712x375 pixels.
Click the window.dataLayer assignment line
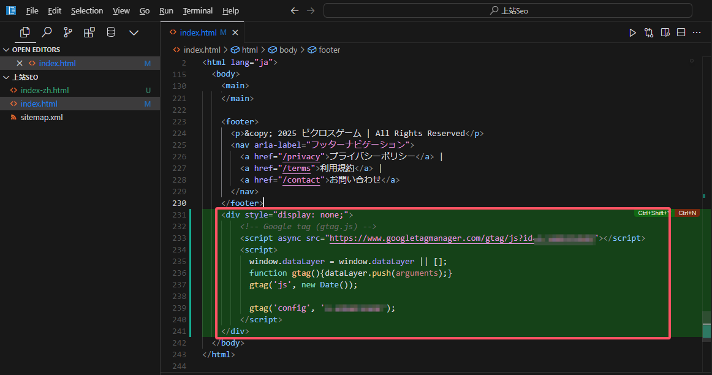point(348,262)
